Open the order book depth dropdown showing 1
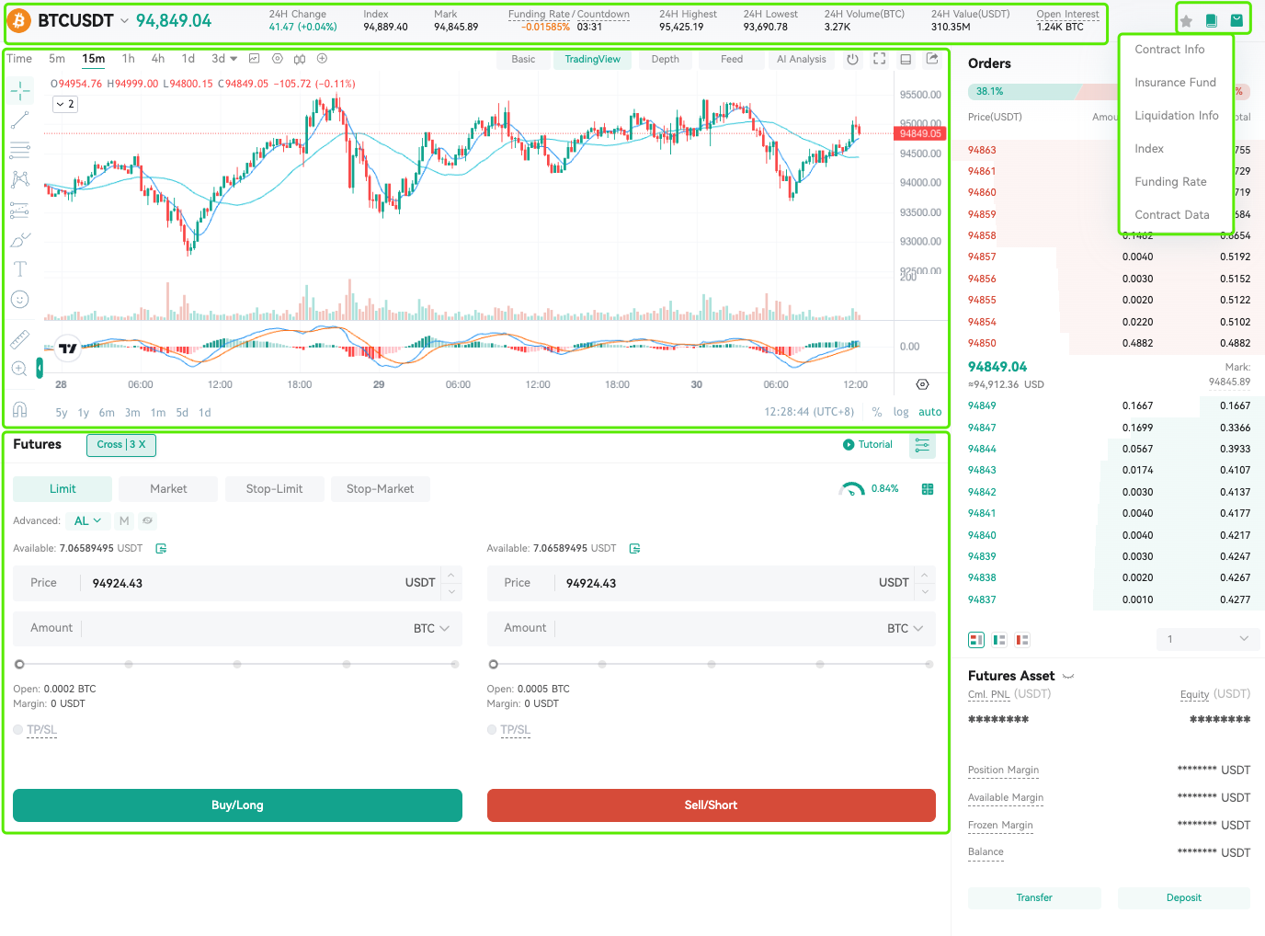The width and height of the screenshot is (1265, 936). coord(1208,639)
